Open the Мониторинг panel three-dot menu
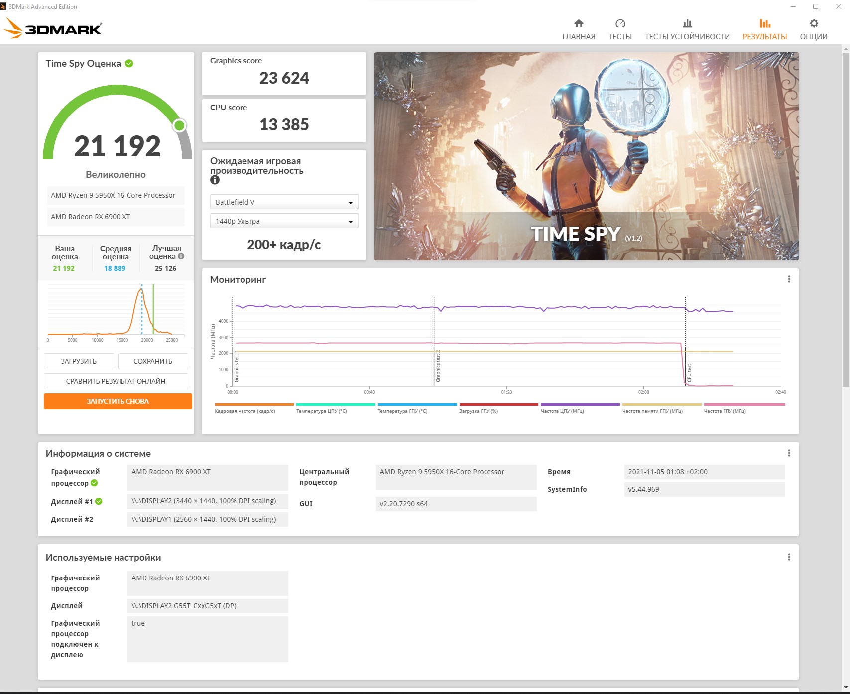Viewport: 850px width, 694px height. [789, 279]
